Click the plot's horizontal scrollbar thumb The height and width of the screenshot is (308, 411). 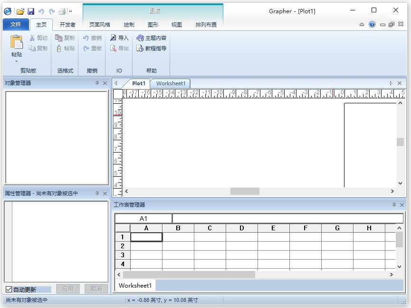pyautogui.click(x=245, y=191)
